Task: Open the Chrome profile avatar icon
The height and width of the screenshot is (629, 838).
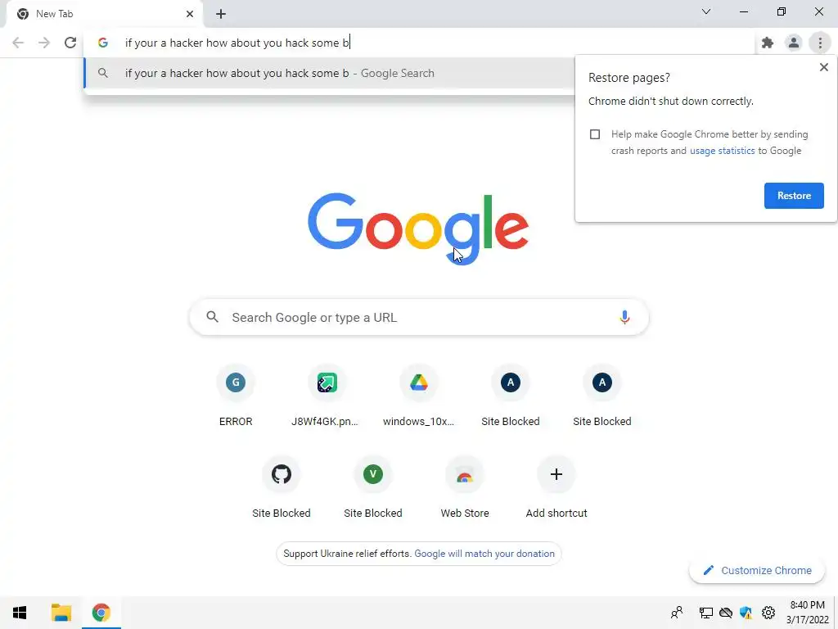Action: (794, 43)
